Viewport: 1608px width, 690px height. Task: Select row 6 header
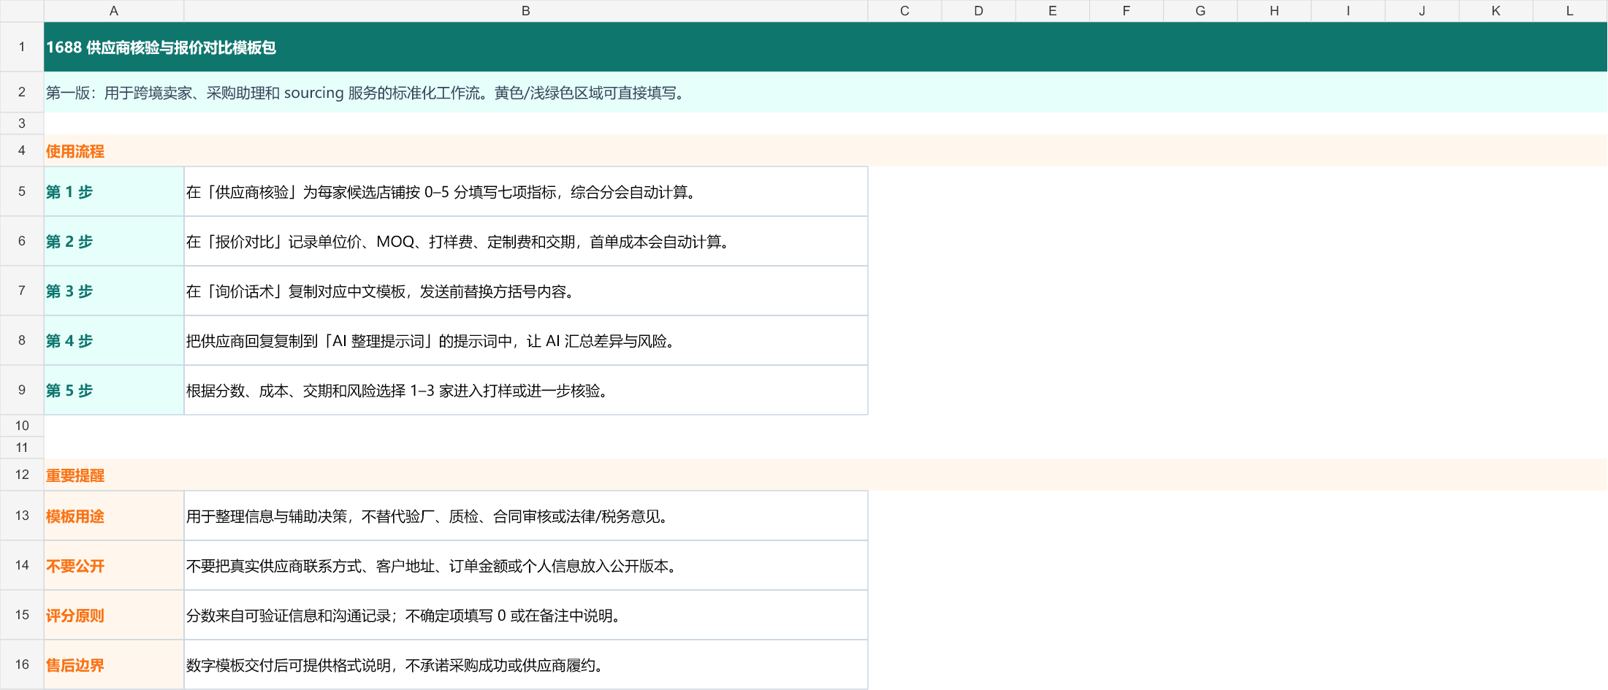22,241
